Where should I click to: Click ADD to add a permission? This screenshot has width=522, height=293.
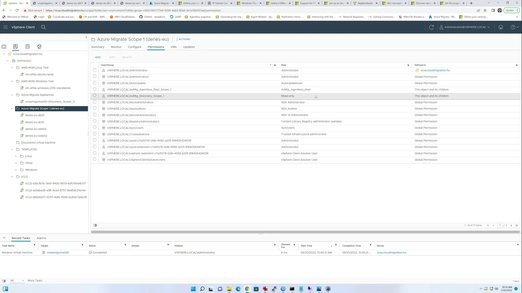point(98,57)
